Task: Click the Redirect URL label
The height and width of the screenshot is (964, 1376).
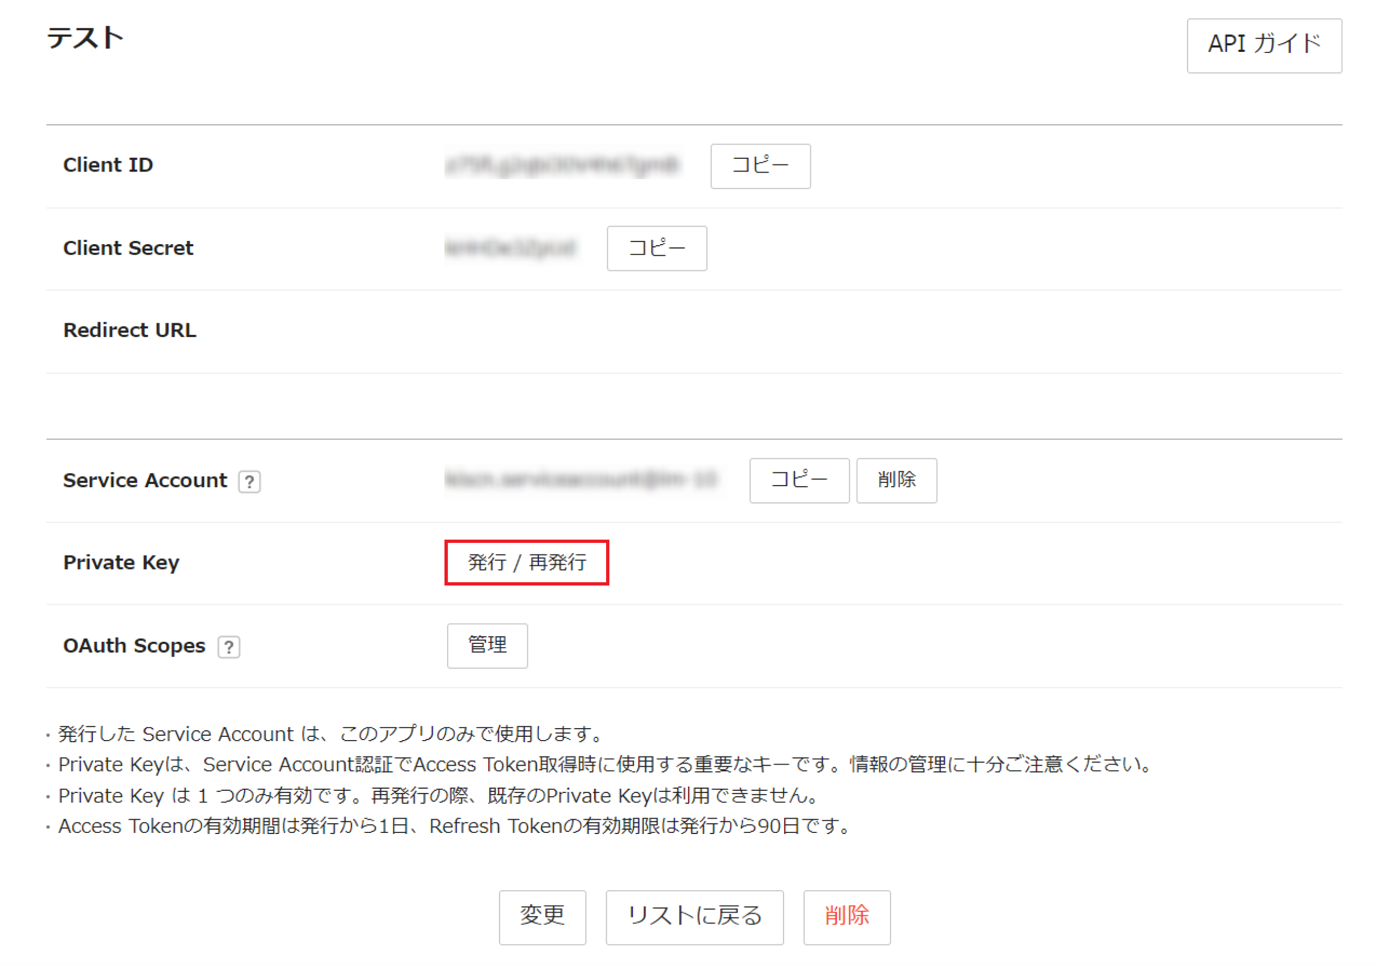Action: 129,330
